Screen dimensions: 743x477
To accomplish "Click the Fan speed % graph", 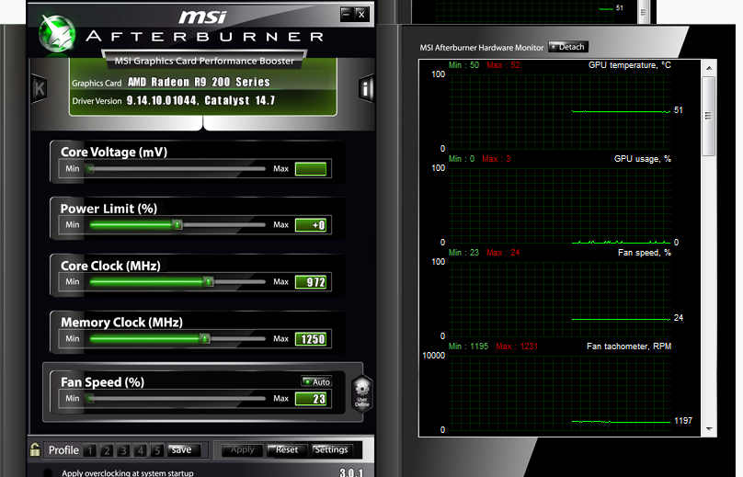I will (560, 300).
